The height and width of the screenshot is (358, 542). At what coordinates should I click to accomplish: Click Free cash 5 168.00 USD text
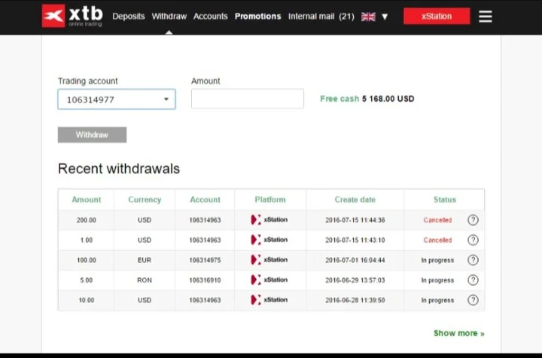click(367, 99)
